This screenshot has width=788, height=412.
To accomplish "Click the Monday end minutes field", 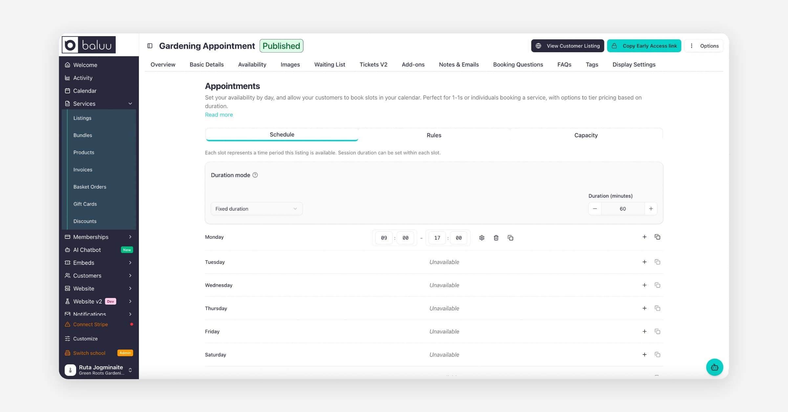I will [459, 238].
